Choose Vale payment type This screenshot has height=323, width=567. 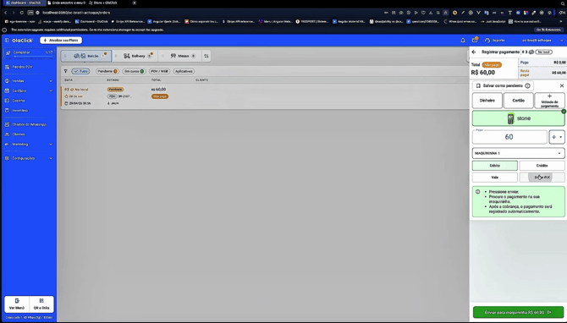[495, 178]
